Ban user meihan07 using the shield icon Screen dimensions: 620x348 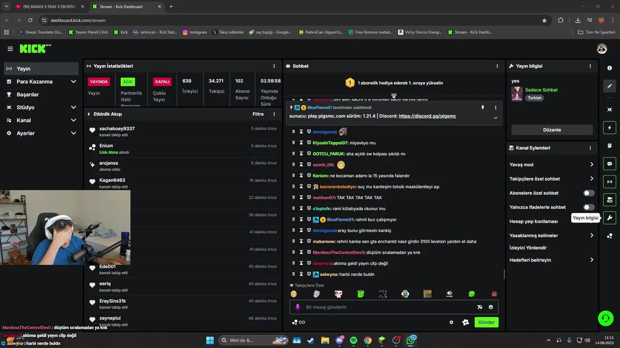[x=309, y=198]
